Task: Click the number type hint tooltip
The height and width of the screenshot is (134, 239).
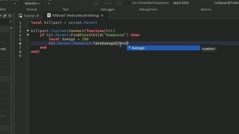Action: (209, 49)
